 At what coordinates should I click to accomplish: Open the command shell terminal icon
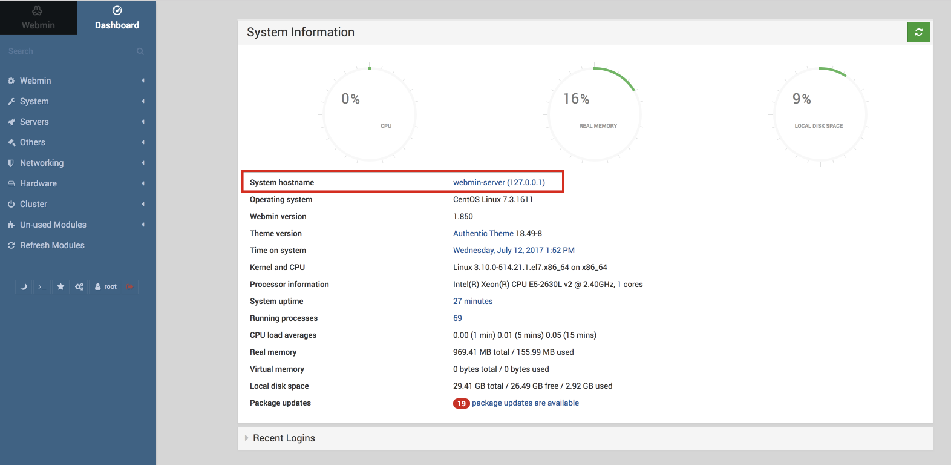(x=42, y=287)
